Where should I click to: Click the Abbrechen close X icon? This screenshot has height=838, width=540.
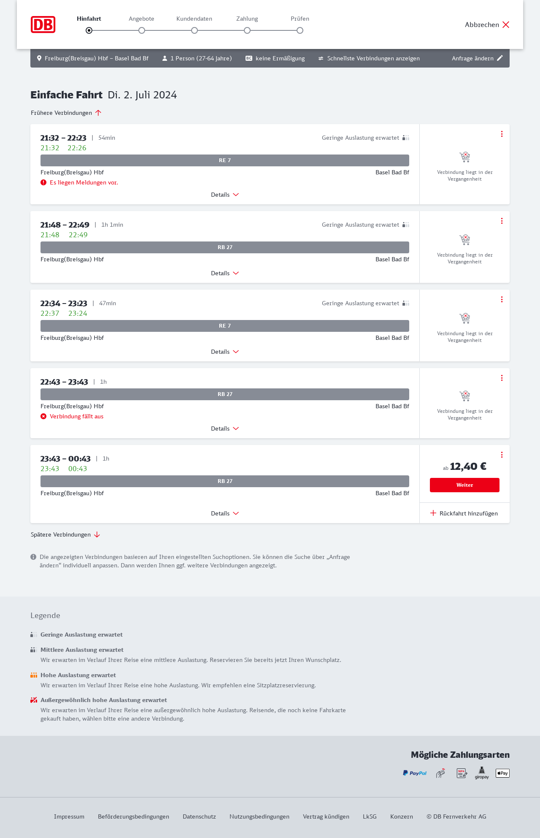click(506, 24)
